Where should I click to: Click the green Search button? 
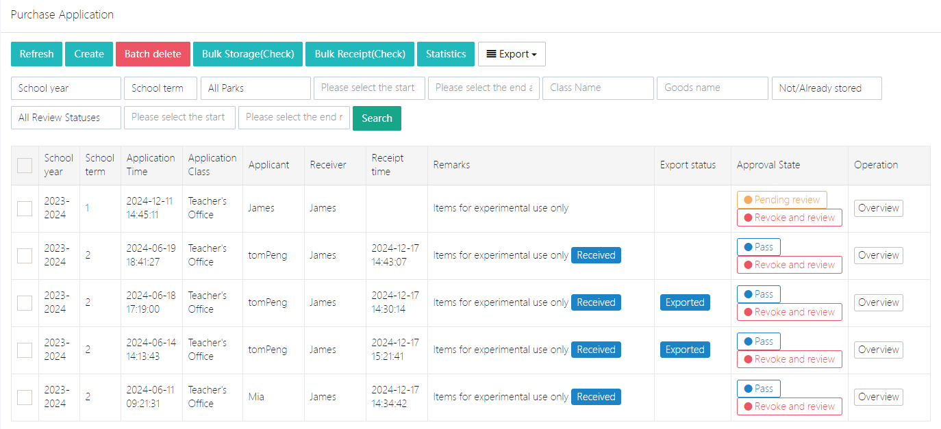click(x=377, y=118)
